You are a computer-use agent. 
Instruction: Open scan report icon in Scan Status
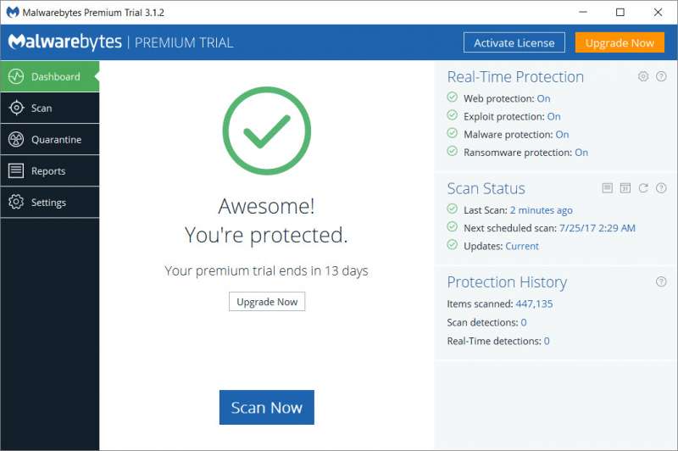click(607, 188)
